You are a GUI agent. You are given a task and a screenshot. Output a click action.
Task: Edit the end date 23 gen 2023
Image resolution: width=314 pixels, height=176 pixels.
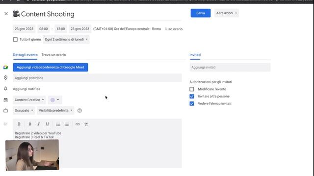click(79, 29)
